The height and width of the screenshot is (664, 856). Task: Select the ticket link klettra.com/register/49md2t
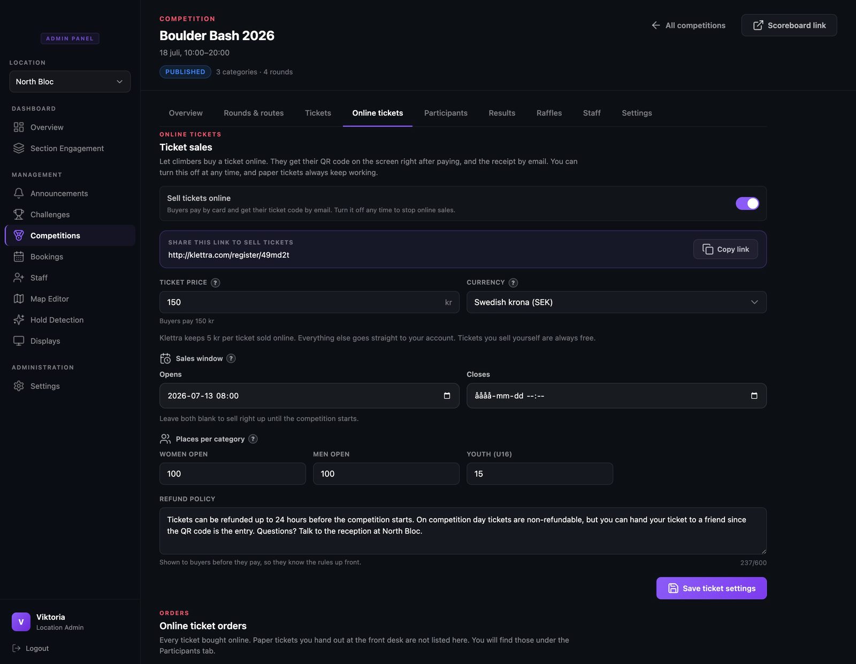(228, 255)
